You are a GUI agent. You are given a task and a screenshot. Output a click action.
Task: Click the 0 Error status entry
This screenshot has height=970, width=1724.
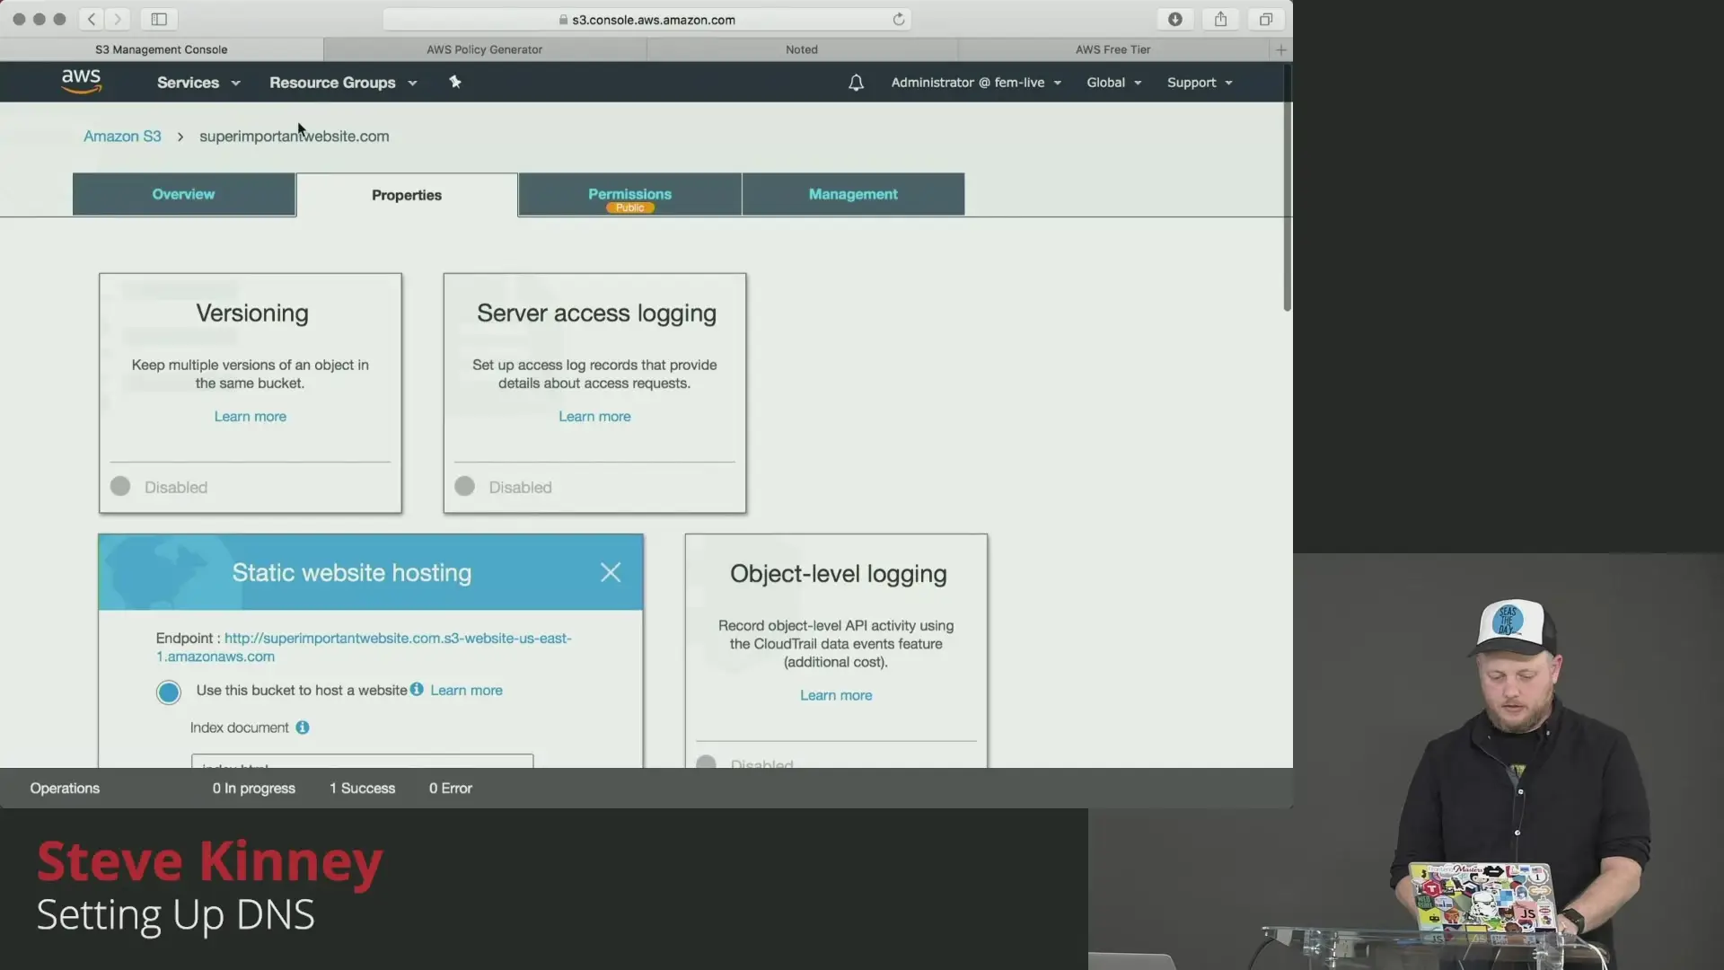450,788
